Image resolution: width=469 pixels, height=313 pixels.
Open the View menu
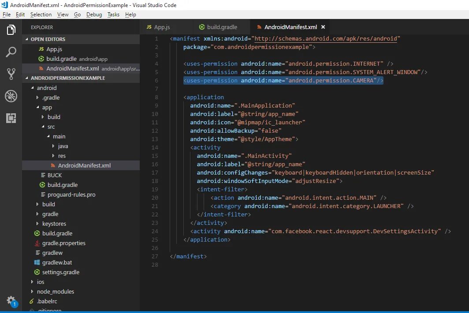(x=63, y=15)
